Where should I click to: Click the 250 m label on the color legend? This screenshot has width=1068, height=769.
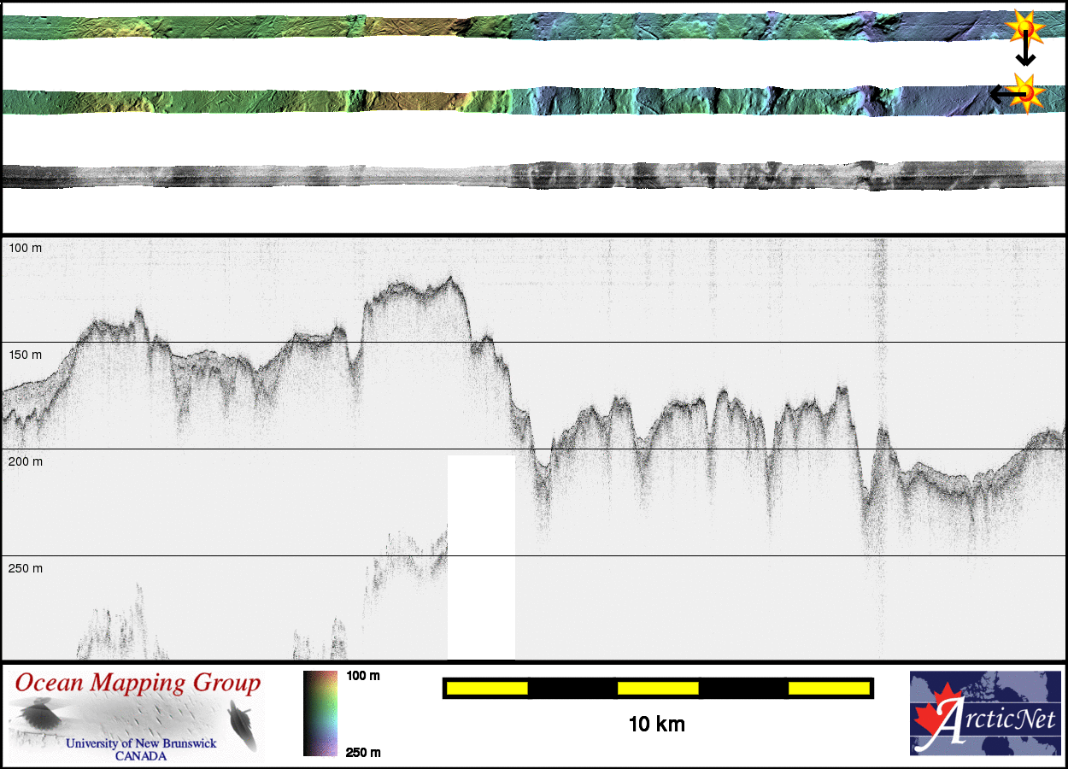pos(363,752)
